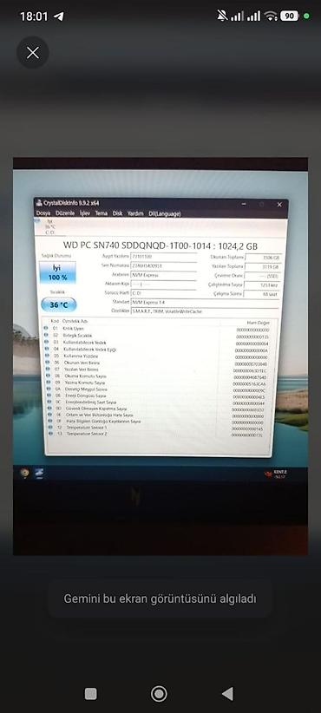
Task: Click the red system tray icon on taskbar
Action: 268,474
